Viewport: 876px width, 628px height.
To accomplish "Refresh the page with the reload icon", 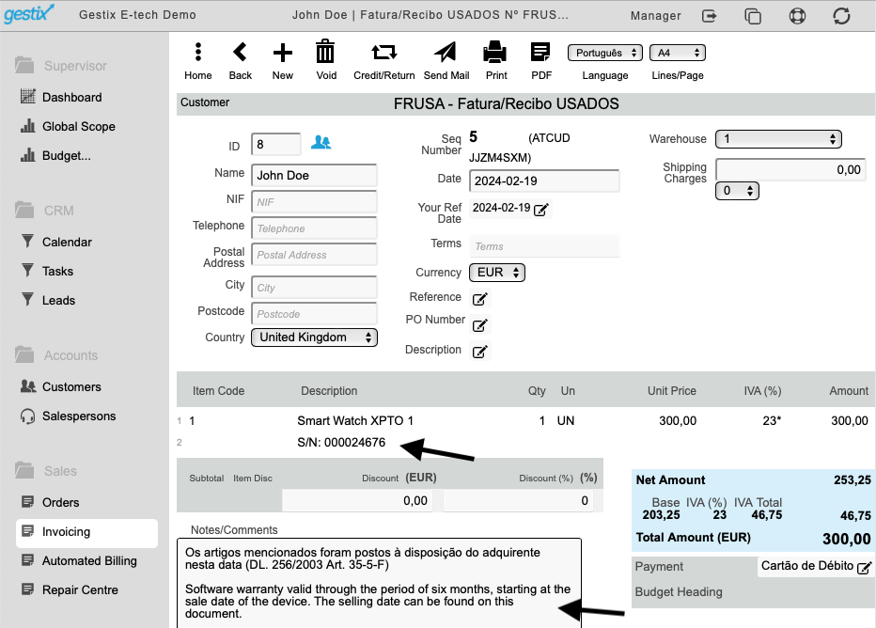I will pos(841,16).
